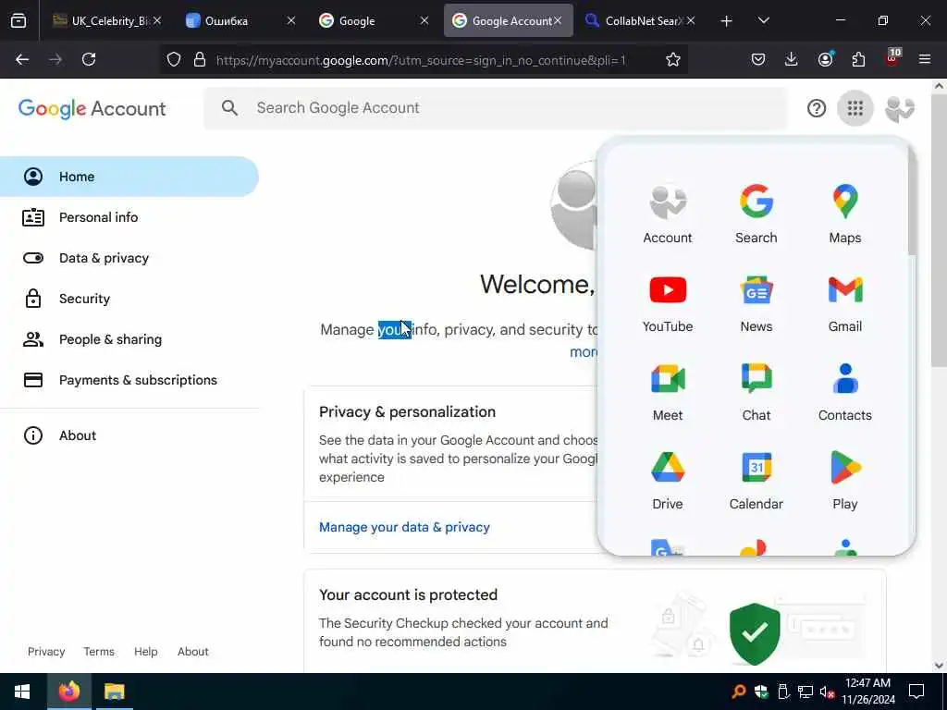947x710 pixels.
Task: Open the Firefox hamburger menu
Action: pyautogui.click(x=925, y=59)
